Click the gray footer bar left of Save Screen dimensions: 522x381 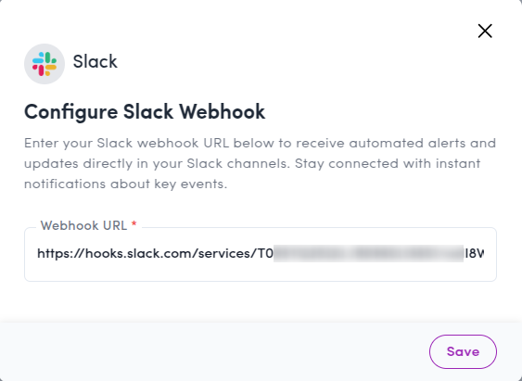point(213,351)
